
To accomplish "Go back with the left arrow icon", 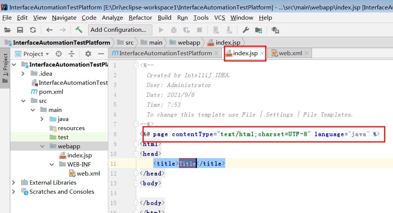I will [x=49, y=30].
